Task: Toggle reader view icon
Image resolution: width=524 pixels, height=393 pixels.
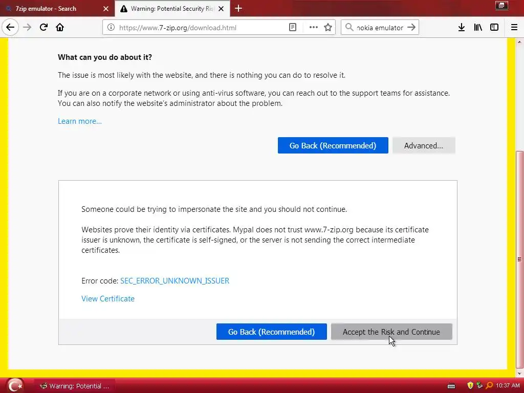Action: [293, 28]
